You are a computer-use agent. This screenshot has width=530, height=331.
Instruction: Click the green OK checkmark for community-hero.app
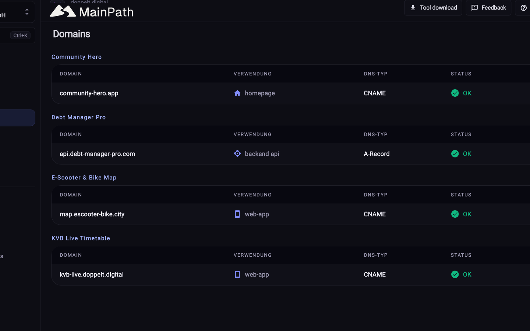pos(455,93)
